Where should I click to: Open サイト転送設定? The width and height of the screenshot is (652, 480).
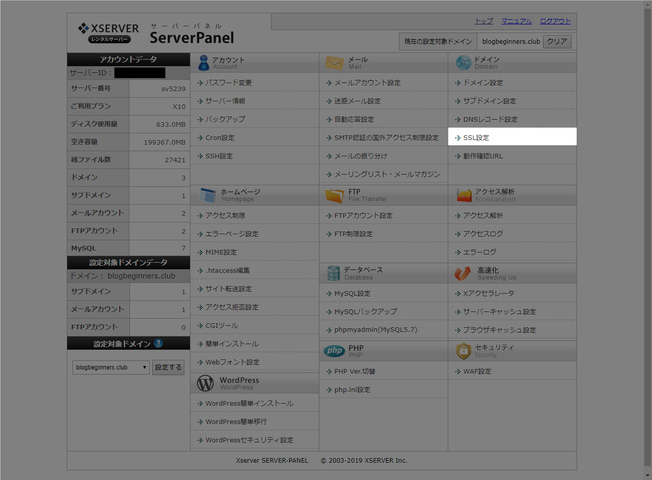click(x=229, y=289)
